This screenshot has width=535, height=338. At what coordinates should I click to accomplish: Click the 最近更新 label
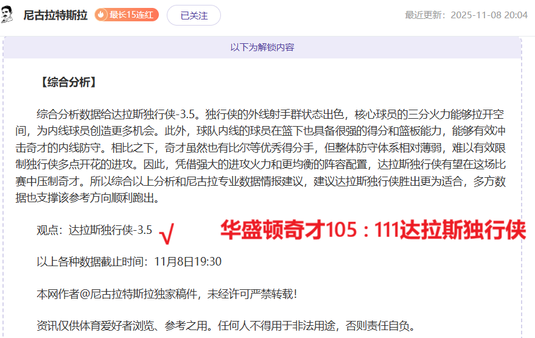click(x=425, y=15)
